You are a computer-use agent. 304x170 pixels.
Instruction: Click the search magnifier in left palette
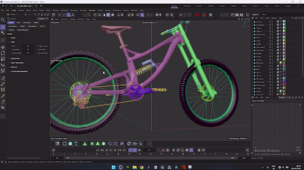3,20
